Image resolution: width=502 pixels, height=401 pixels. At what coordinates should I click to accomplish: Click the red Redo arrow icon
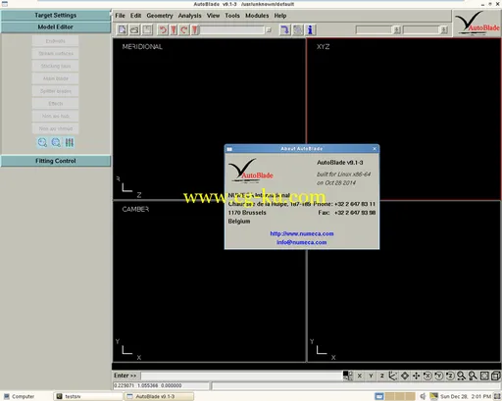184,29
